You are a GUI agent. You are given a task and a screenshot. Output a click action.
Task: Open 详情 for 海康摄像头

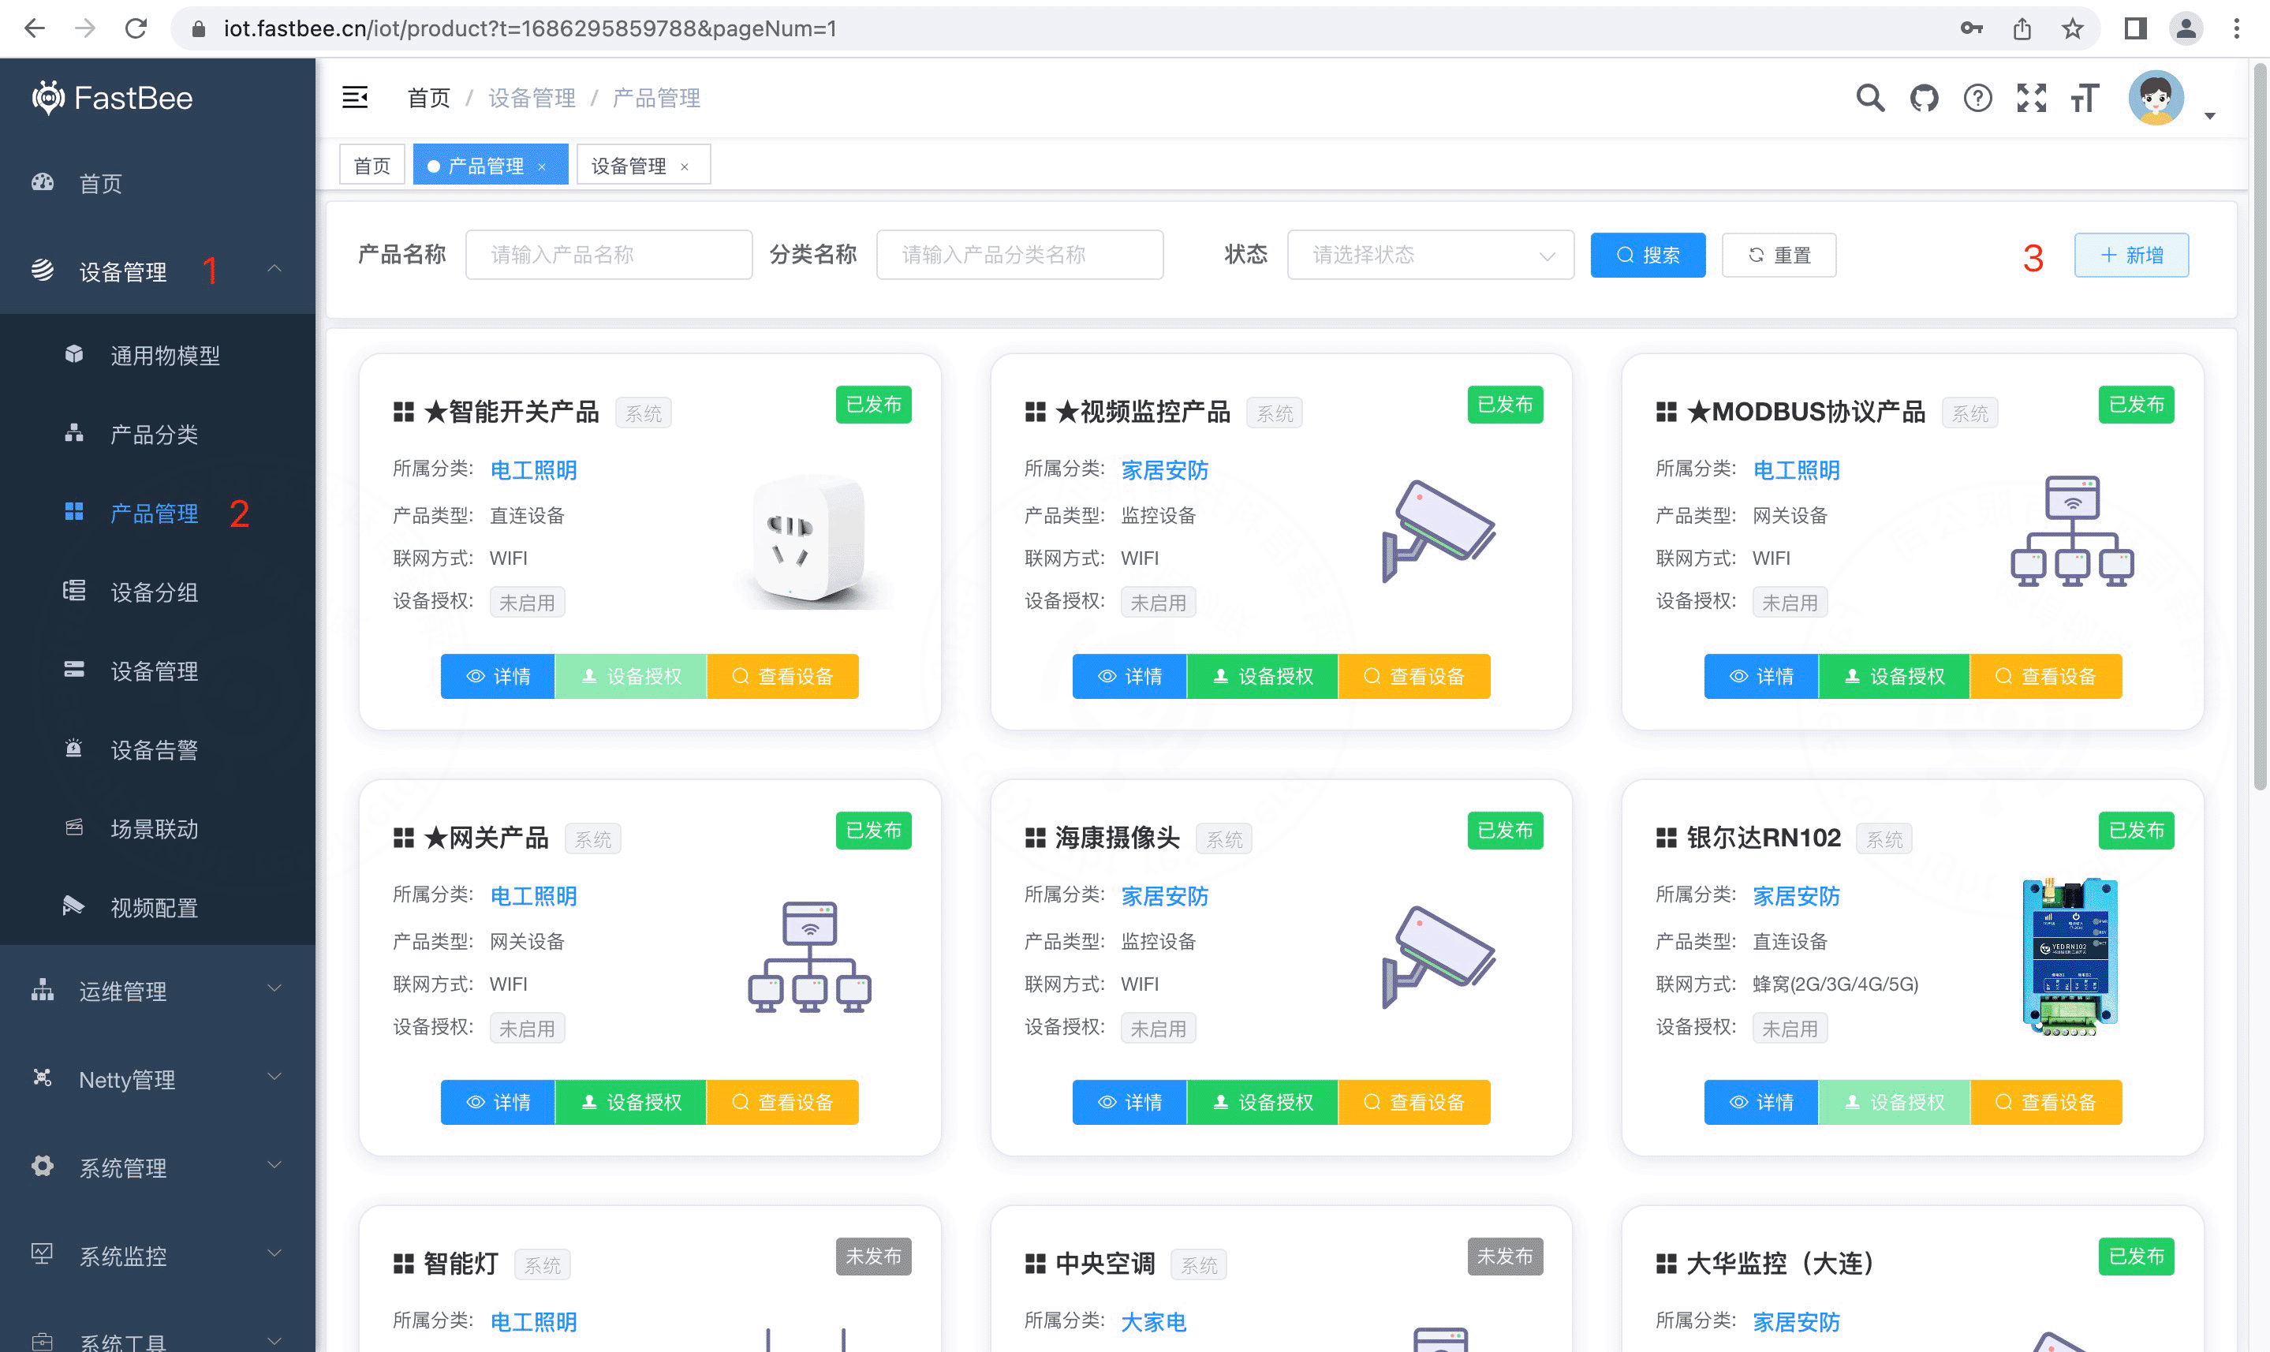(x=1129, y=1101)
